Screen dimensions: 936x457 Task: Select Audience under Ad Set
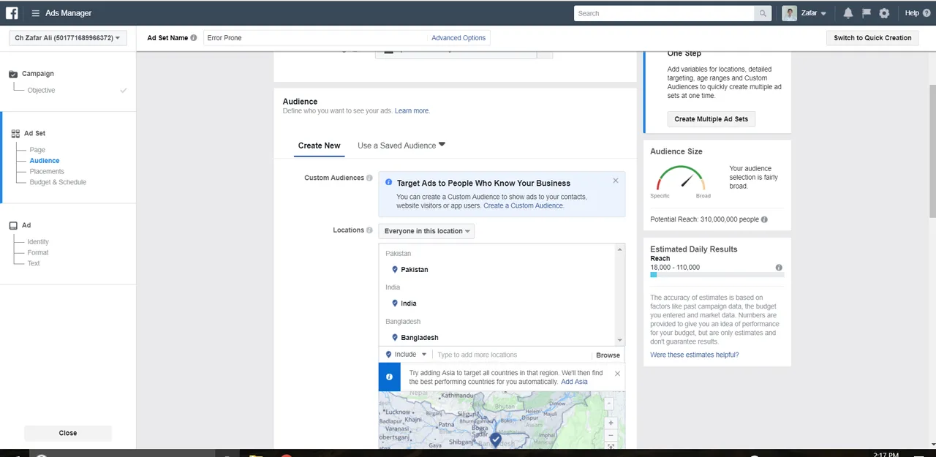pos(45,161)
